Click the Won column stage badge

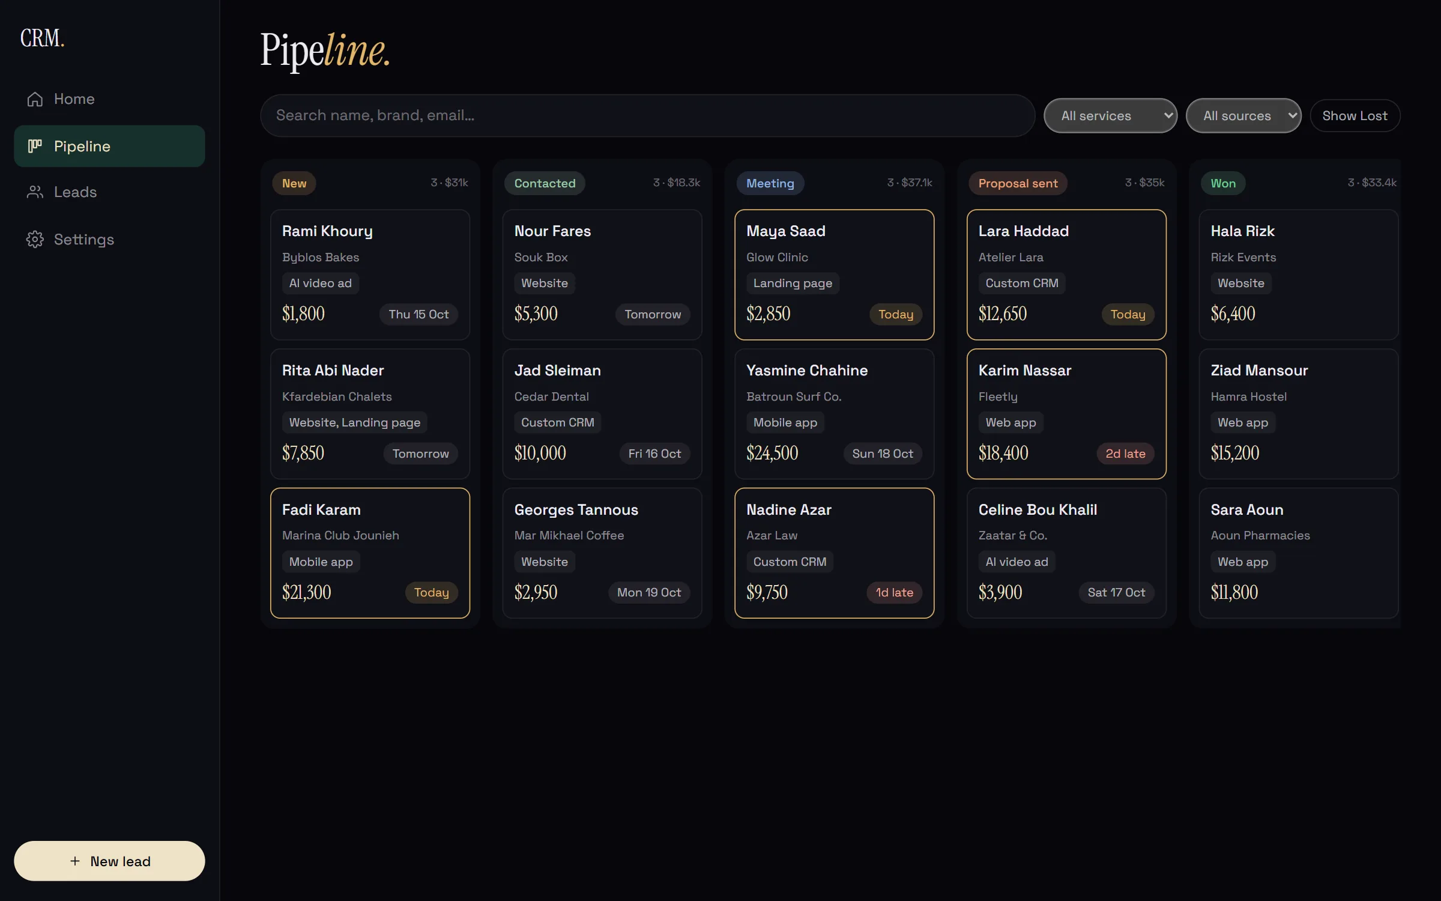[1223, 183]
